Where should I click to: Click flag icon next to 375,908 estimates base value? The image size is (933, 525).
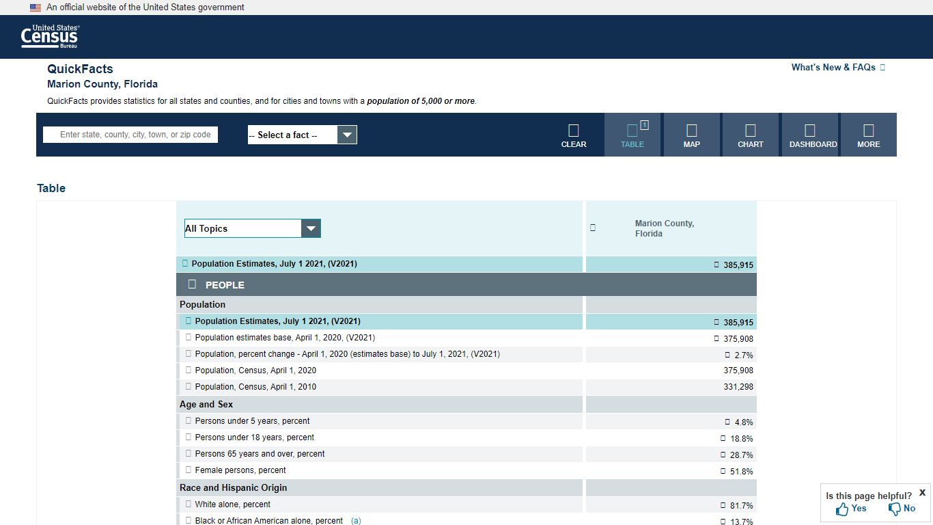(716, 338)
